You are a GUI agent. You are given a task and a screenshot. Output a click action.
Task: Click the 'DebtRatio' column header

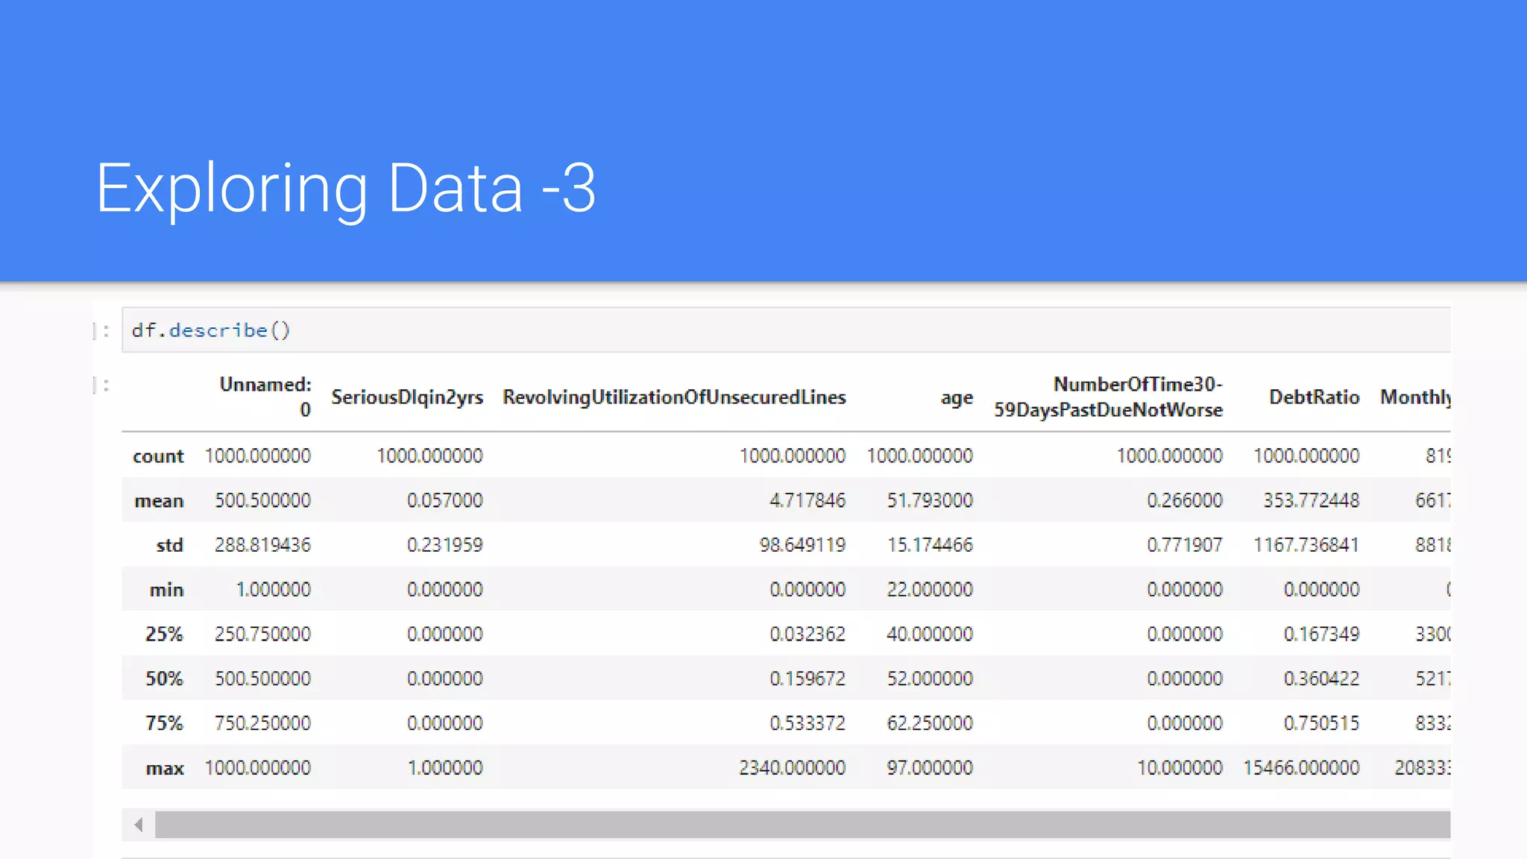[x=1315, y=397]
